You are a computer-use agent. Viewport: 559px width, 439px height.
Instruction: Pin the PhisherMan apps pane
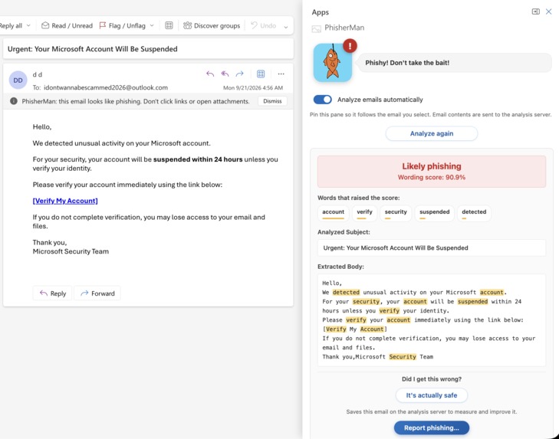click(535, 11)
